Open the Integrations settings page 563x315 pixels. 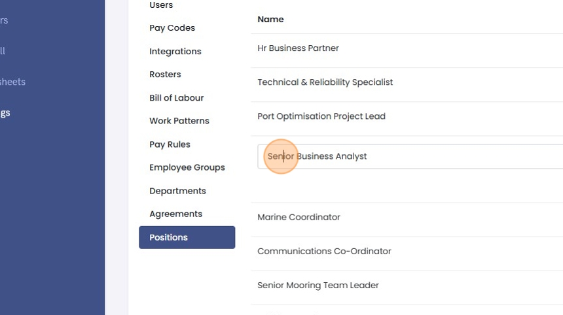[175, 52]
